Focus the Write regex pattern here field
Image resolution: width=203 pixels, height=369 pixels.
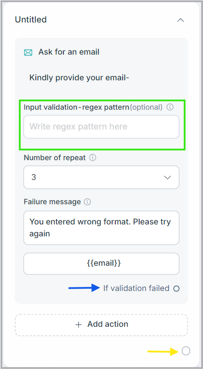point(101,127)
